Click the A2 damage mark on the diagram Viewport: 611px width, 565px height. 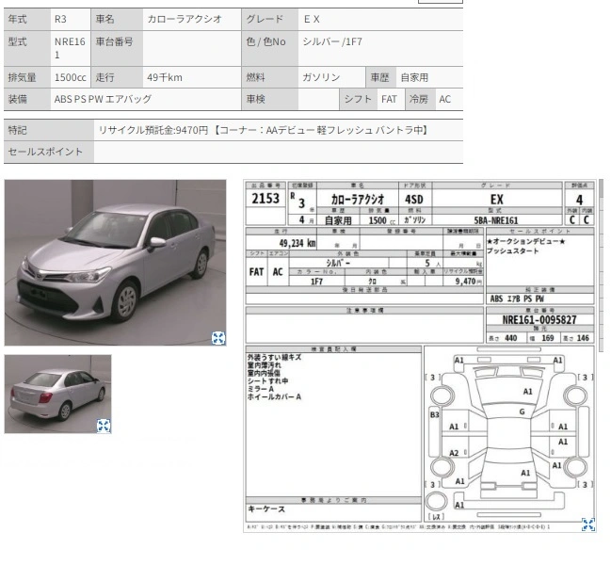point(454,453)
